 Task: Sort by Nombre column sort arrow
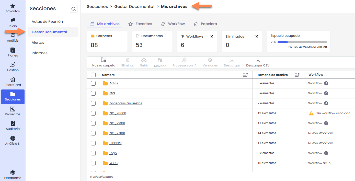(x=245, y=75)
